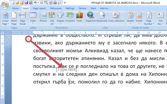Insert a Picture from file

[43, 17]
